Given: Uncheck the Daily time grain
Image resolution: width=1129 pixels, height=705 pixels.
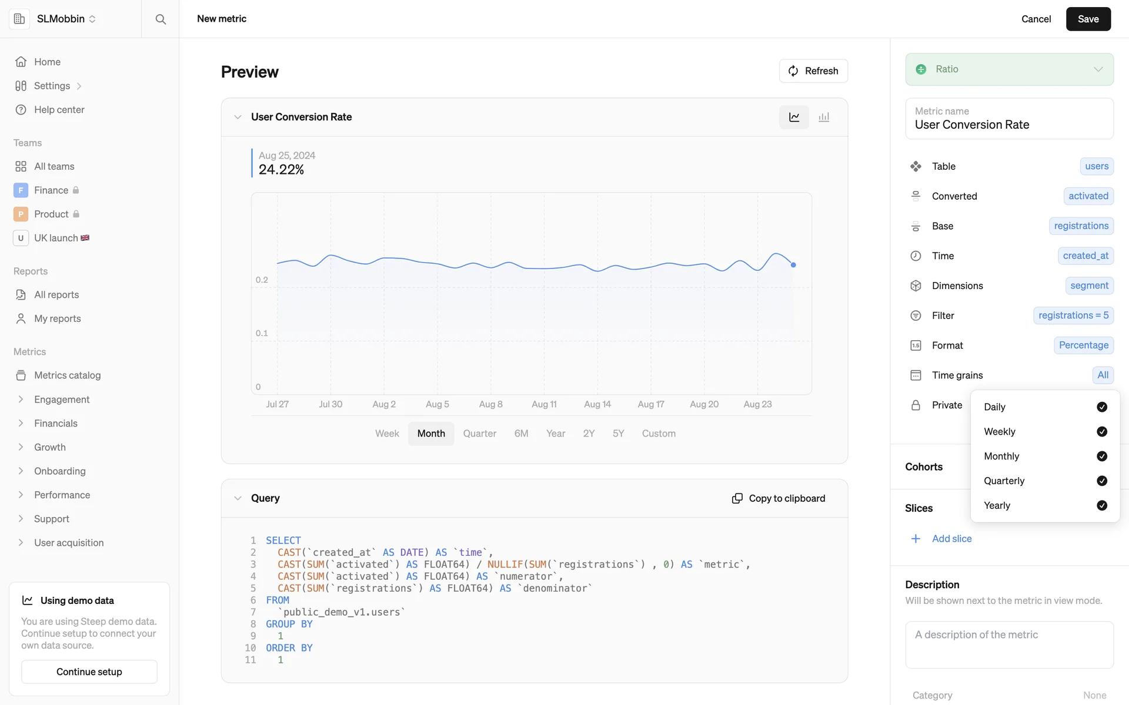Looking at the screenshot, I should click(1101, 407).
